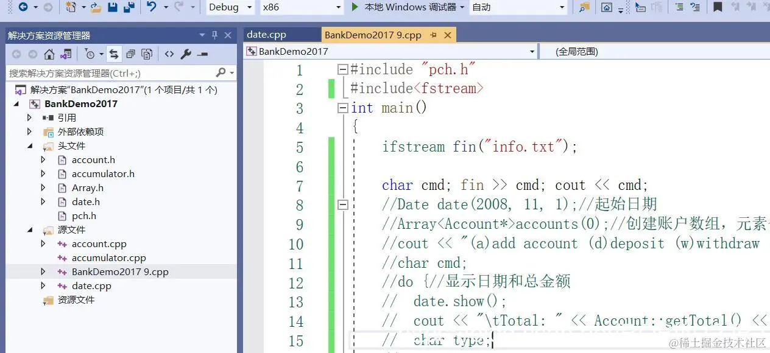
Task: Click the preview selected items dash icon
Action: click(x=203, y=54)
